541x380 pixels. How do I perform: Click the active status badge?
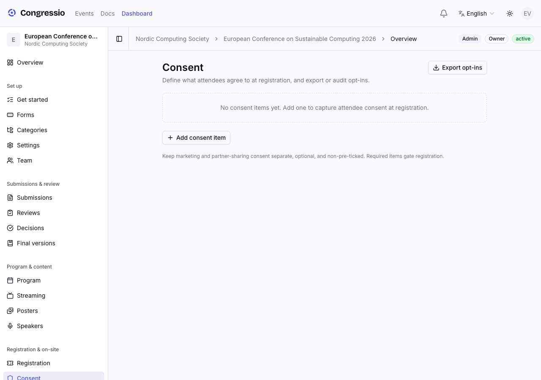tap(523, 39)
